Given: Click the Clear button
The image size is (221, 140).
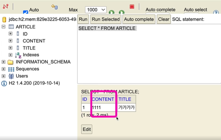Looking at the screenshot, I should coord(163,19).
